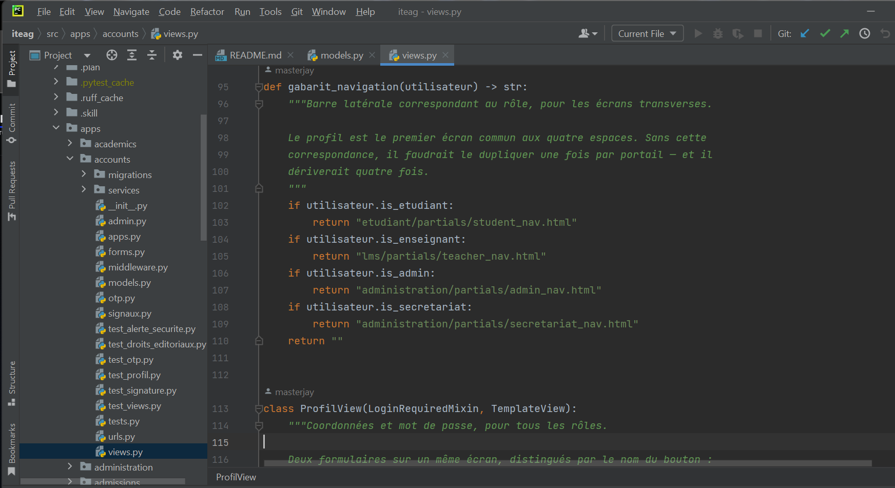Hide the Project panel with minus icon

[198, 55]
